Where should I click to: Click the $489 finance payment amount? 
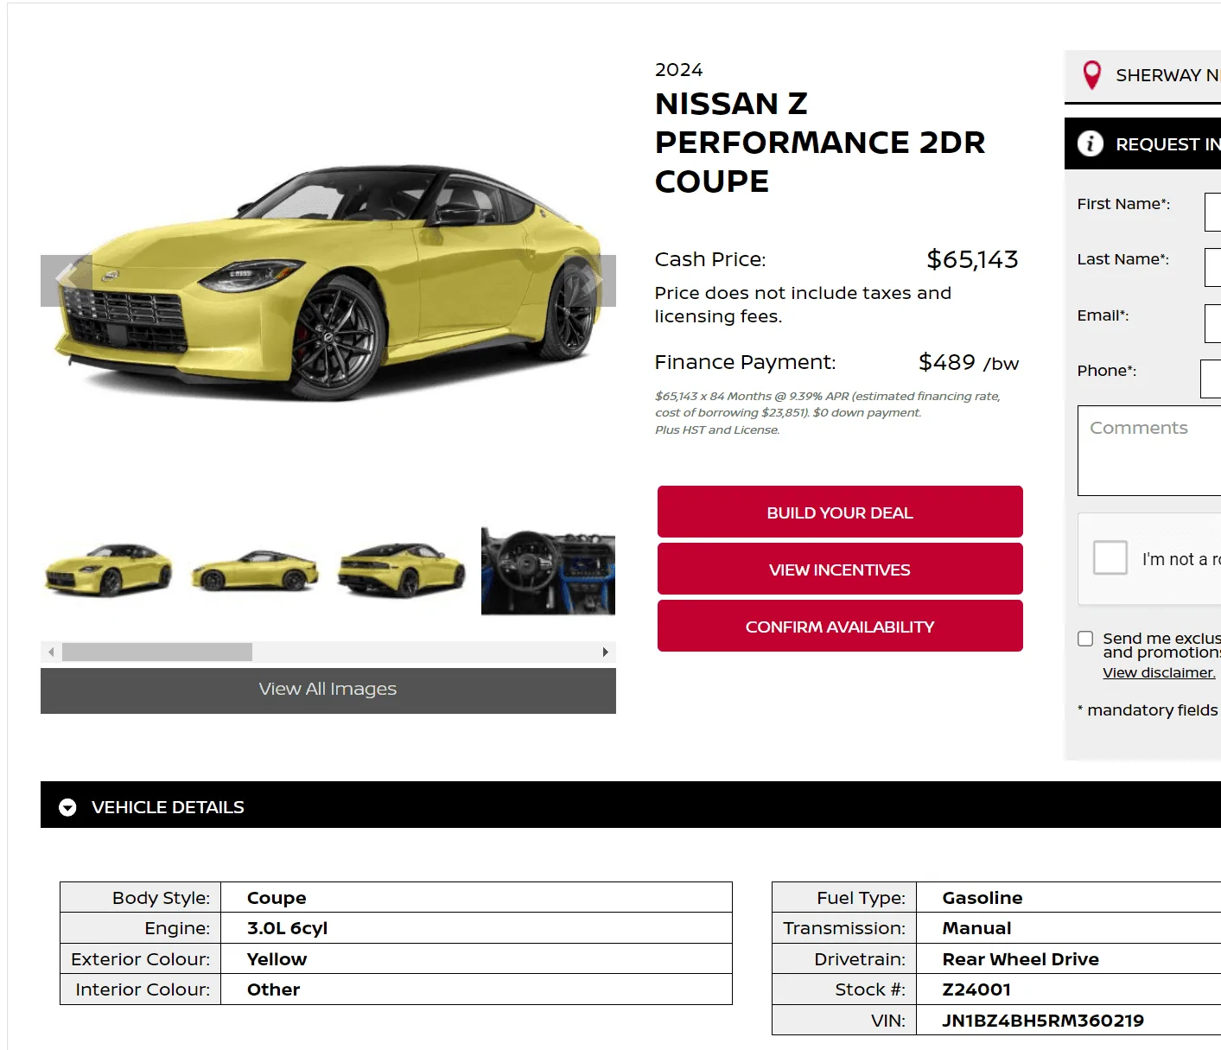(x=947, y=362)
